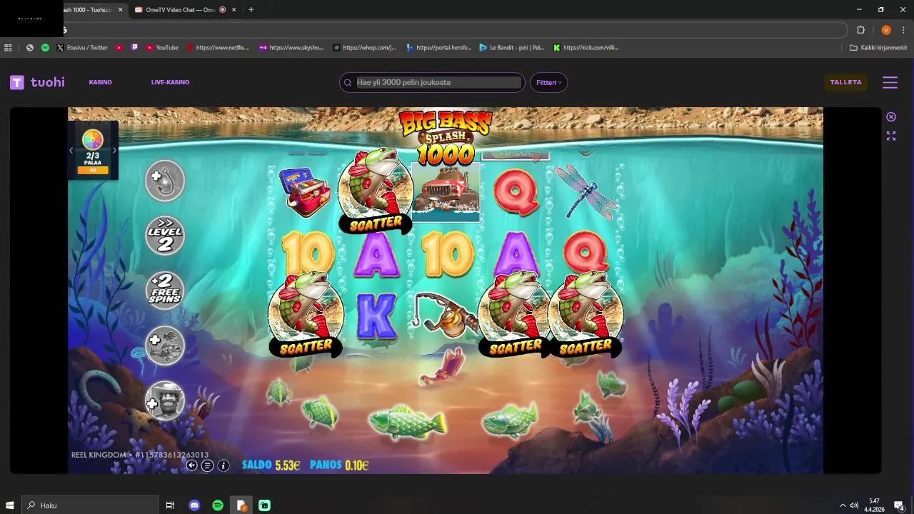Open the Twitch bookmark icon
Screen dimensions: 914x514
134,48
